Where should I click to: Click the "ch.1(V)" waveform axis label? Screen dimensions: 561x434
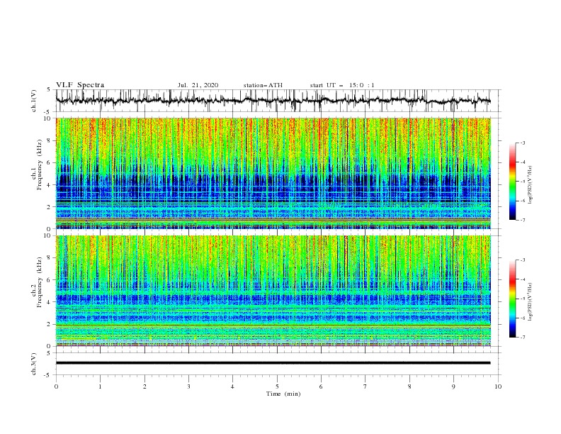coord(34,101)
